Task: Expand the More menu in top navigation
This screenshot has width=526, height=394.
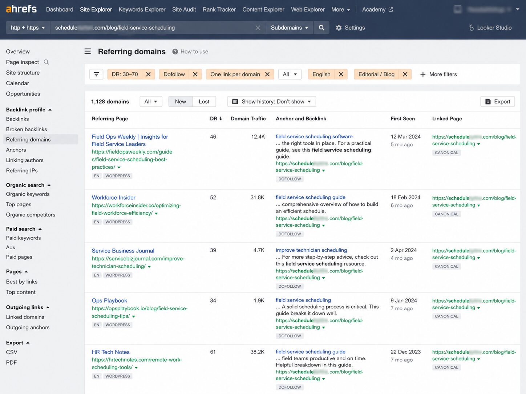Action: pyautogui.click(x=341, y=9)
